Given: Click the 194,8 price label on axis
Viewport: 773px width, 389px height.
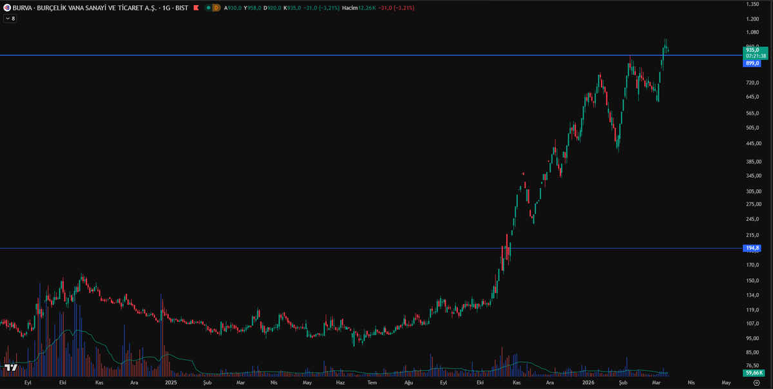Looking at the screenshot, I should [x=752, y=248].
